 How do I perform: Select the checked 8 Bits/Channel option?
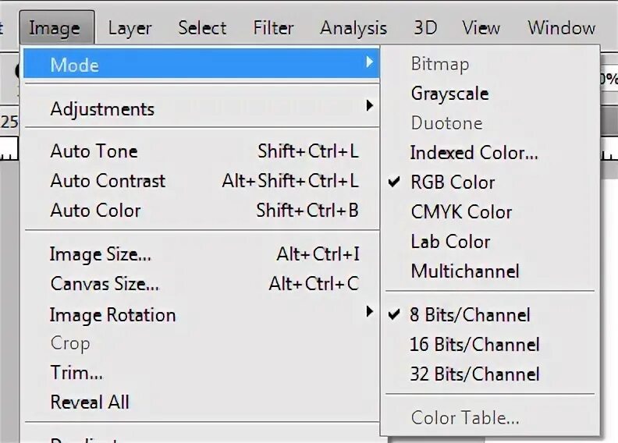click(x=470, y=315)
